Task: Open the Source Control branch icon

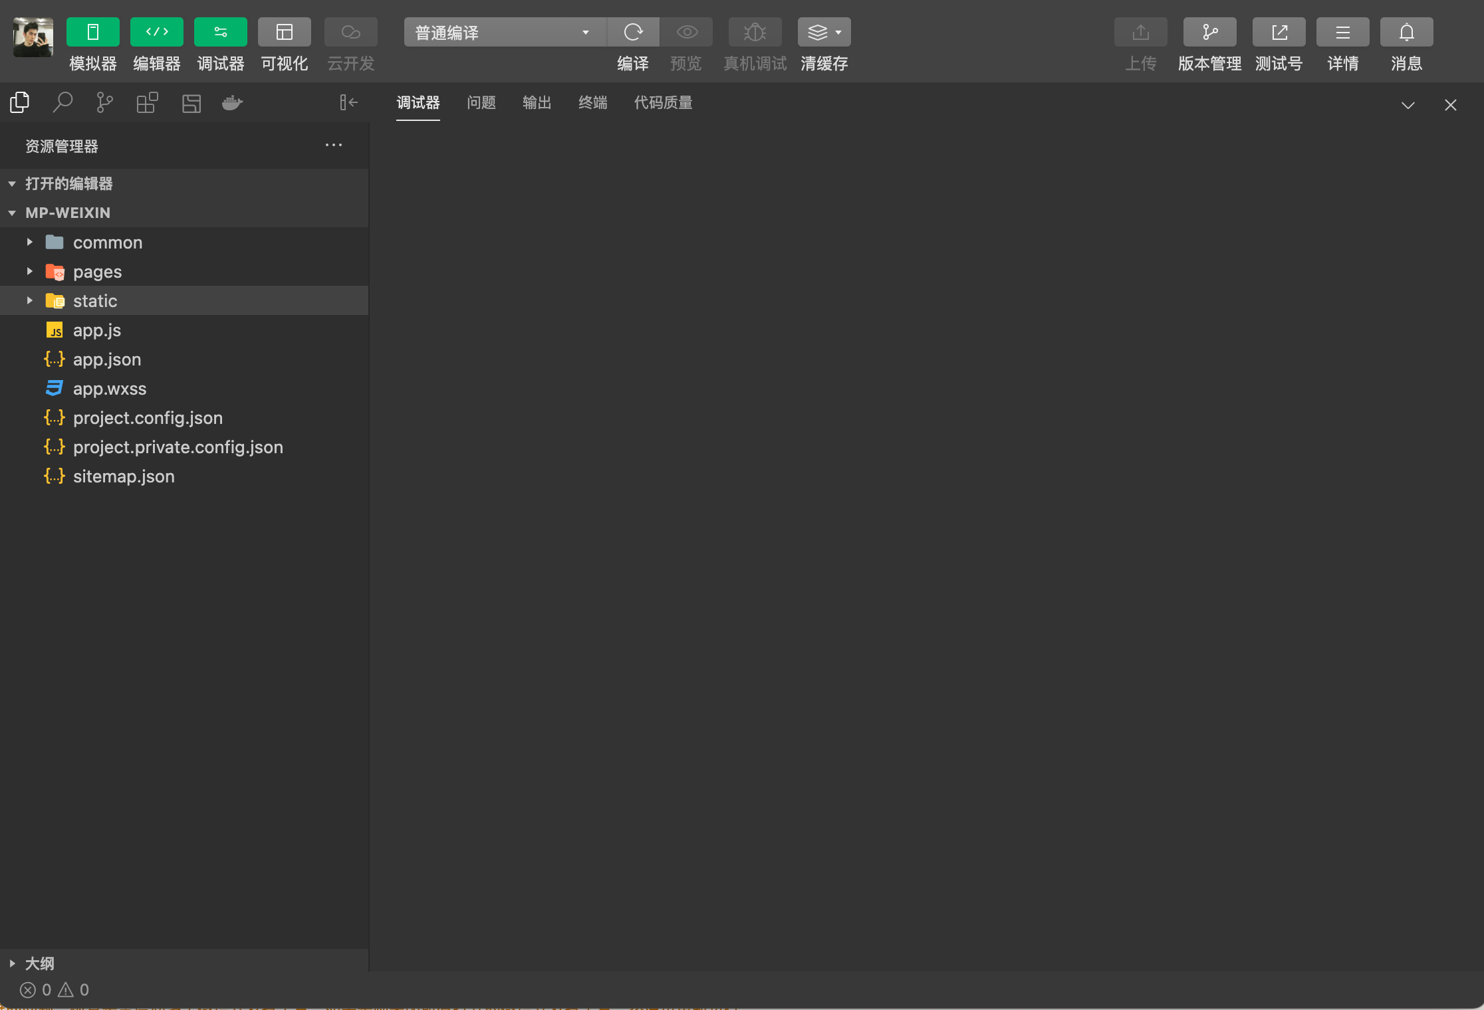Action: coord(104,102)
